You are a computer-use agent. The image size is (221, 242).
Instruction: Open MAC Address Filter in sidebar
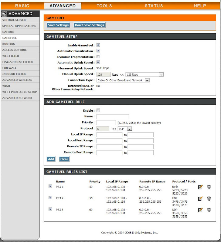tap(20, 62)
